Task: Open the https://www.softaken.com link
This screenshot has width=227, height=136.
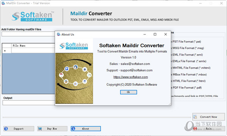Action: [131, 77]
